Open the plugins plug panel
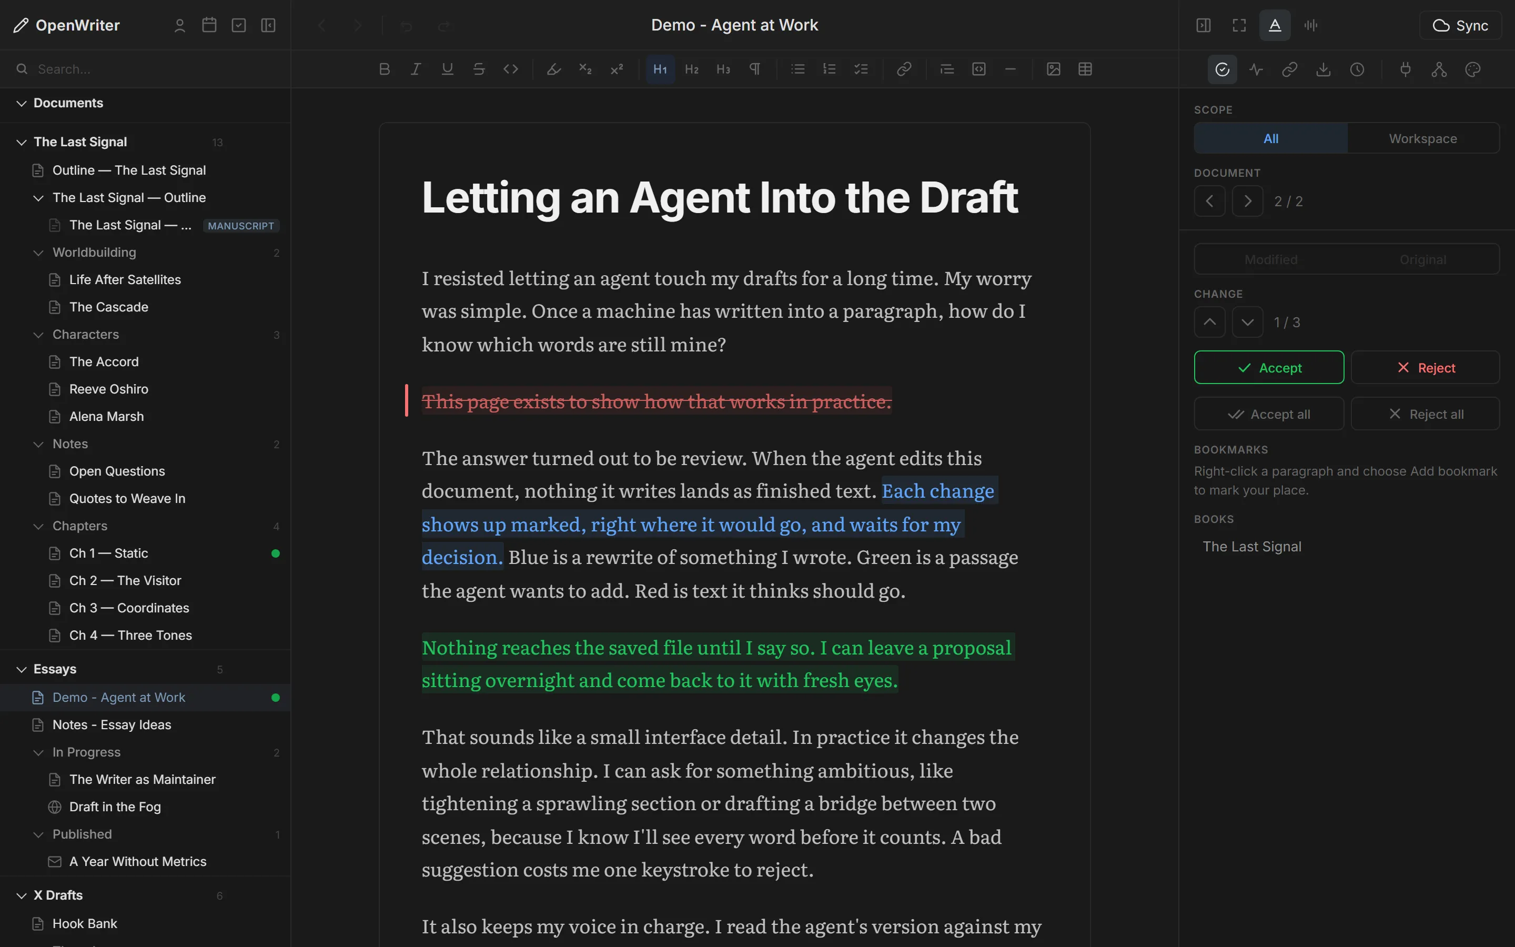 tap(1406, 69)
